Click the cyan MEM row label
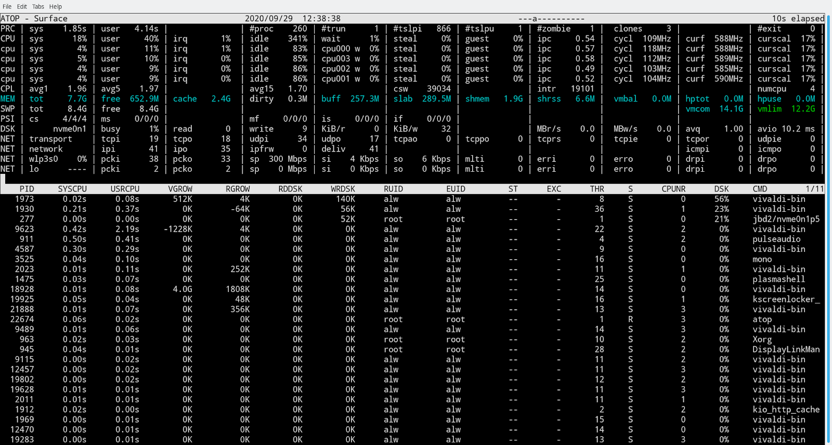The width and height of the screenshot is (832, 445). [x=8, y=99]
